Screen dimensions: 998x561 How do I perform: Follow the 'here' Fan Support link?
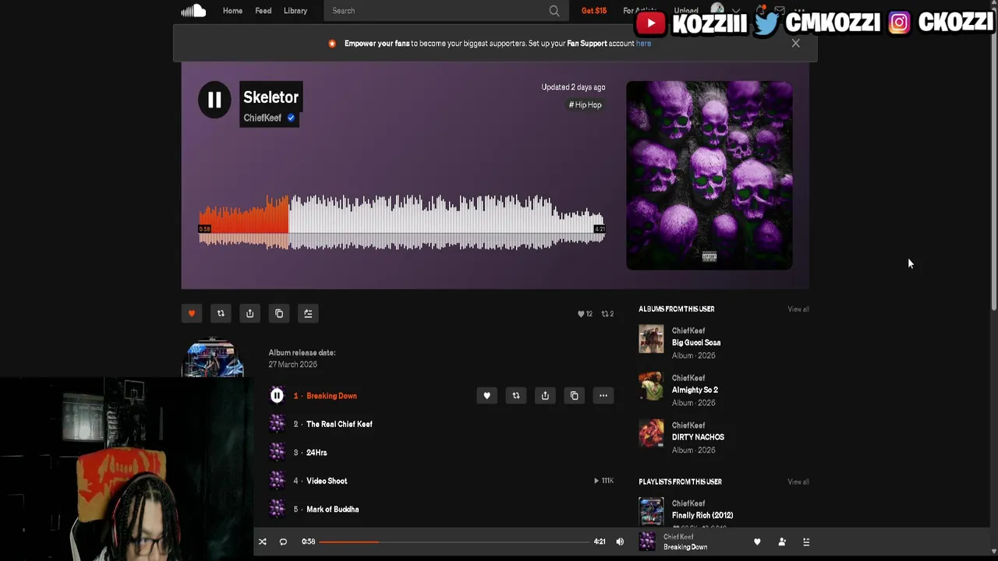pyautogui.click(x=643, y=44)
